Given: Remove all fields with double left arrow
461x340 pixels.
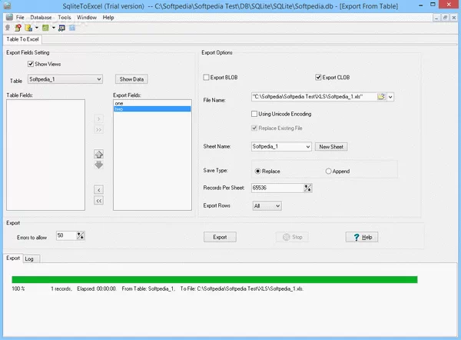Looking at the screenshot, I should click(98, 200).
